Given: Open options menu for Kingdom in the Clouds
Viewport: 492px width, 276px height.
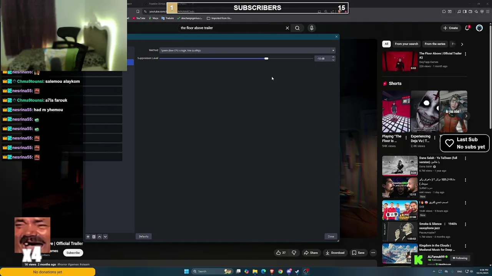Looking at the screenshot, I should pyautogui.click(x=465, y=246).
